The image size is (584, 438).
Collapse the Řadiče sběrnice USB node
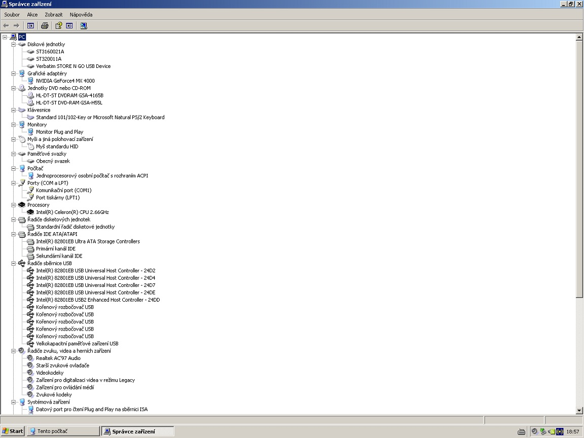point(13,263)
